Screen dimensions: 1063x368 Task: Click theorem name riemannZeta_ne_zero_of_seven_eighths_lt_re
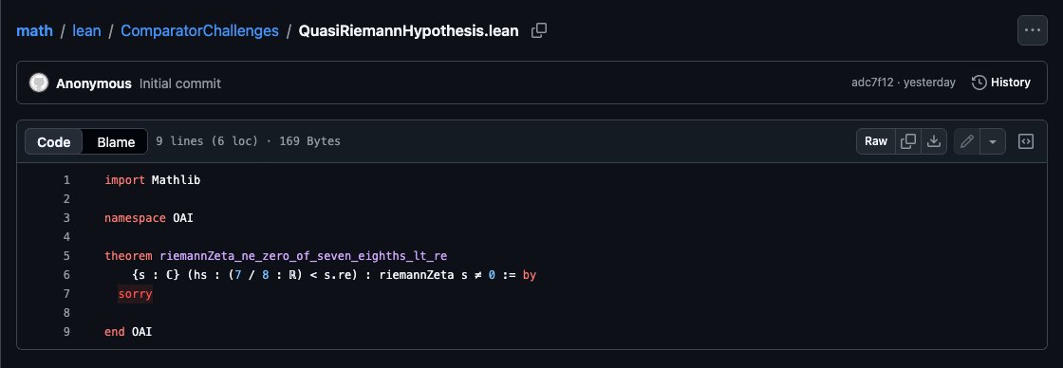pos(303,256)
